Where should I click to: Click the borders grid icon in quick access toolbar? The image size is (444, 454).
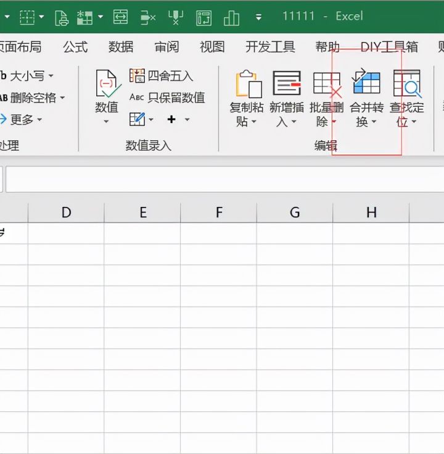27,17
